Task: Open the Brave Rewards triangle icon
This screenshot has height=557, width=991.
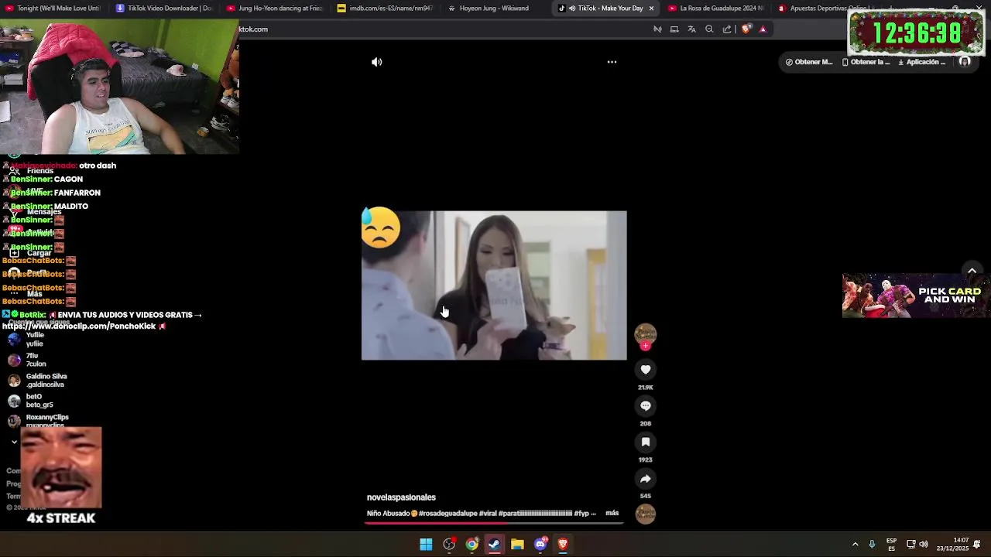Action: [763, 29]
